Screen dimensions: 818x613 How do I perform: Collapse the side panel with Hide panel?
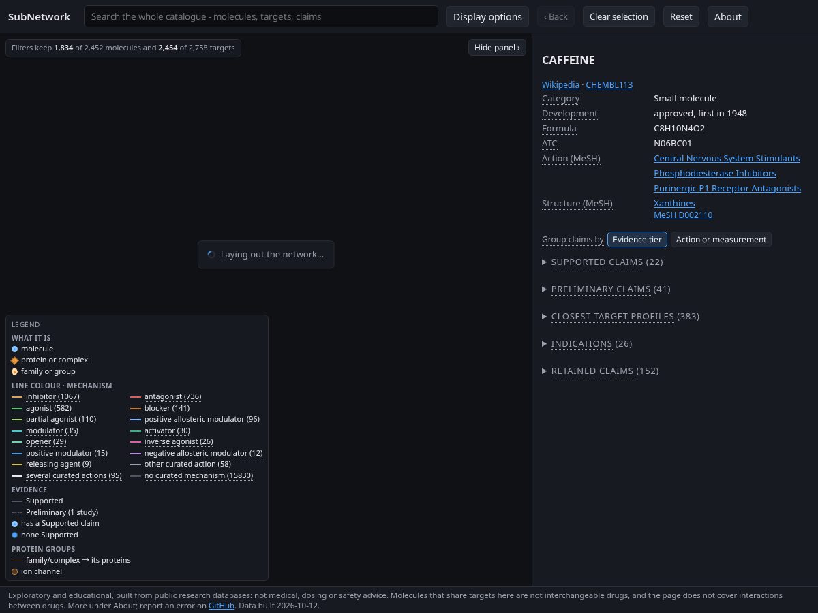pos(497,48)
